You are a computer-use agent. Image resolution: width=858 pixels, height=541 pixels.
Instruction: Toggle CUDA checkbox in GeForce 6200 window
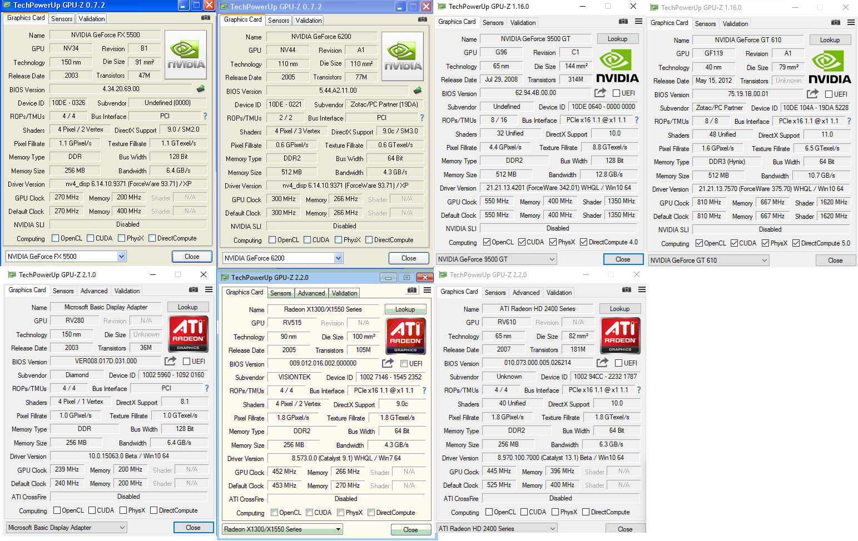point(307,240)
